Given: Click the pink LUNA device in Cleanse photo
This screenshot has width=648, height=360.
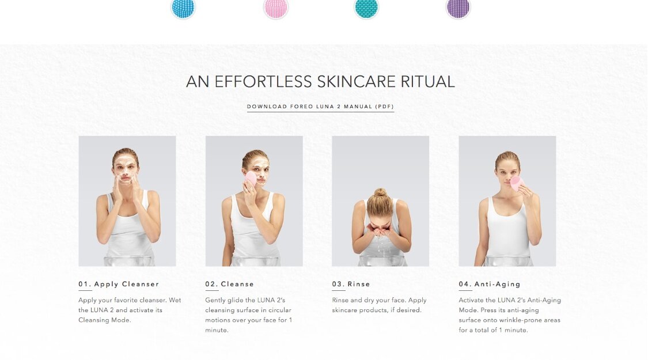Looking at the screenshot, I should pos(251,181).
